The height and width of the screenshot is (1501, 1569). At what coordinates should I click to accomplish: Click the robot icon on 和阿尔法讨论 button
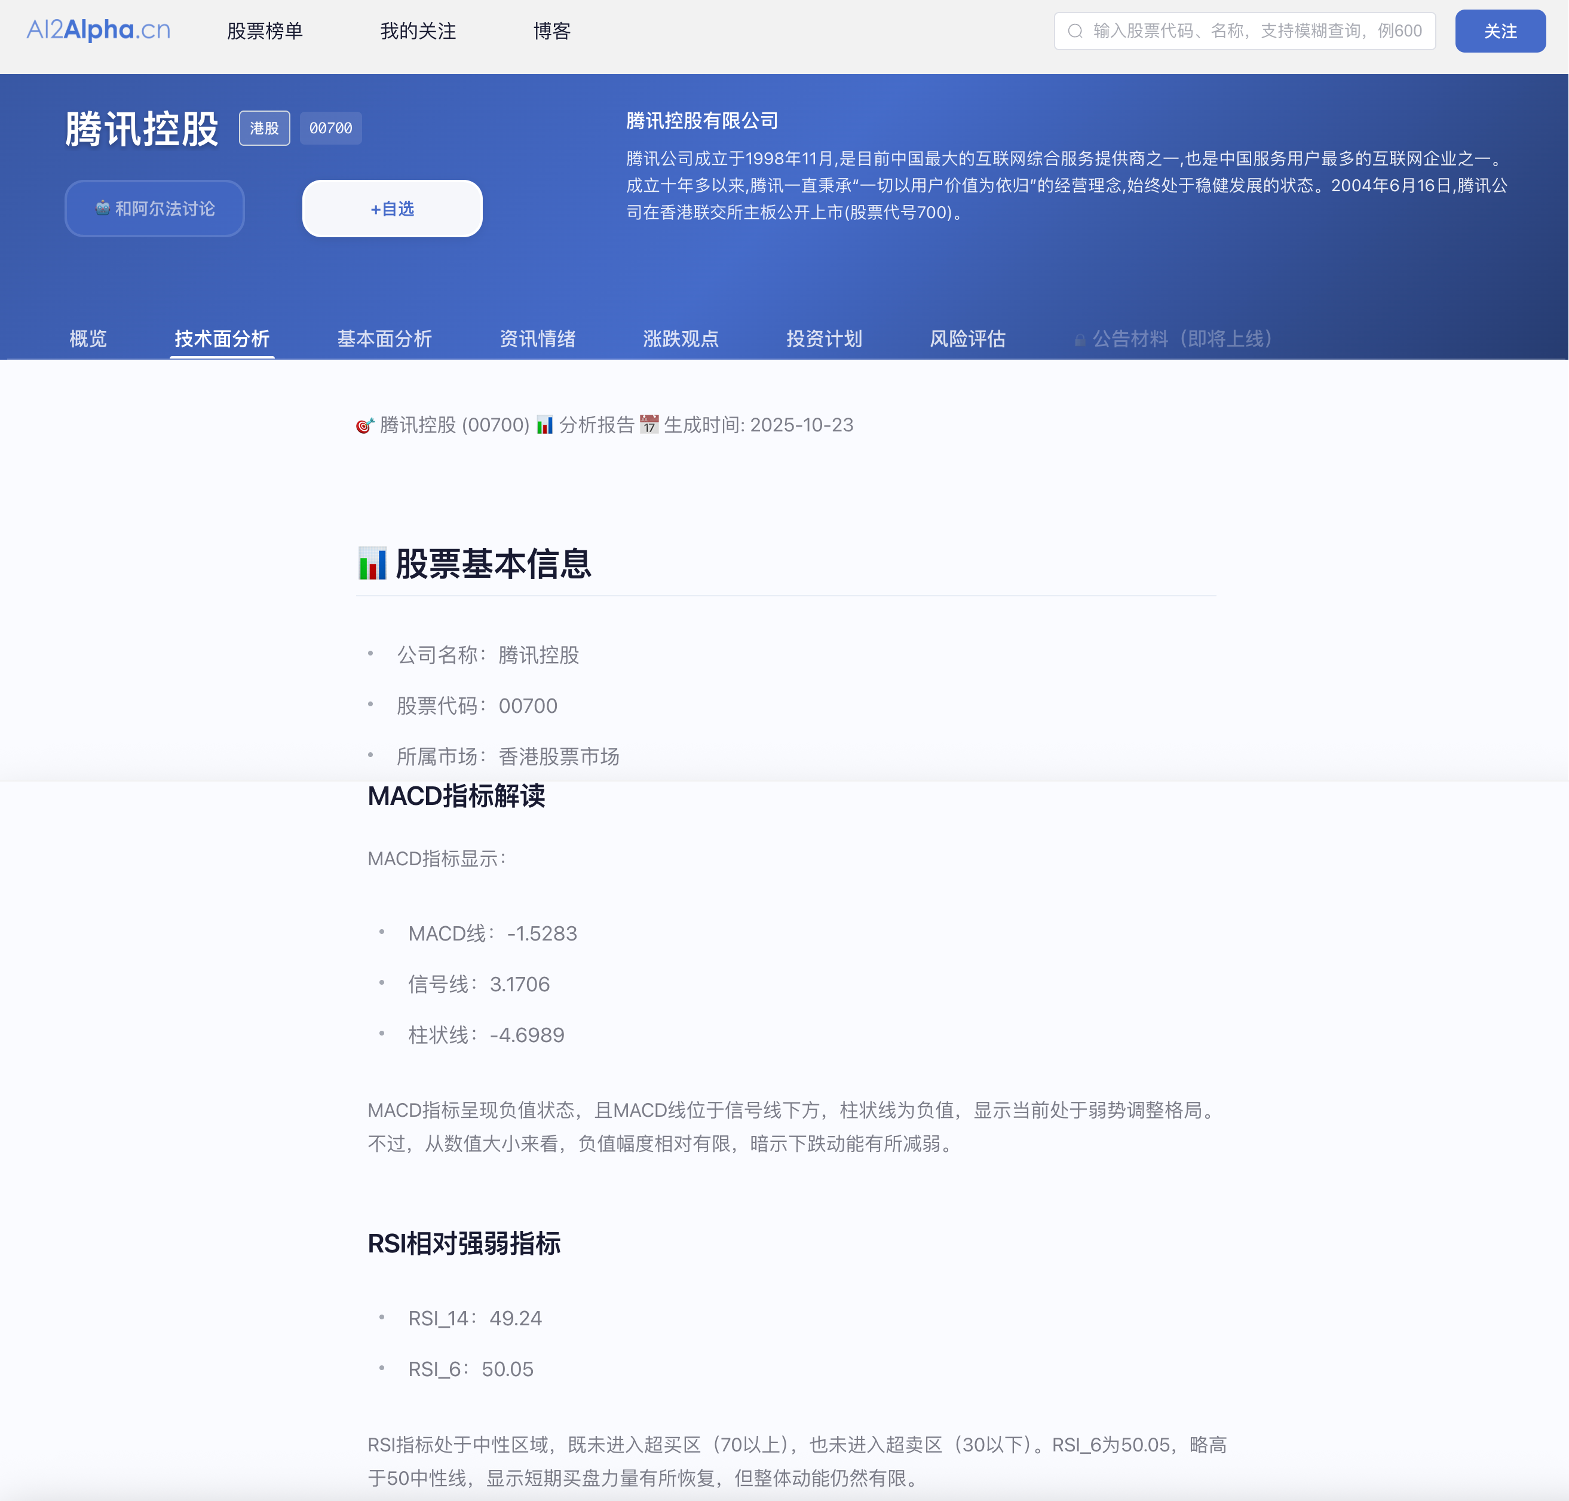[x=102, y=208]
